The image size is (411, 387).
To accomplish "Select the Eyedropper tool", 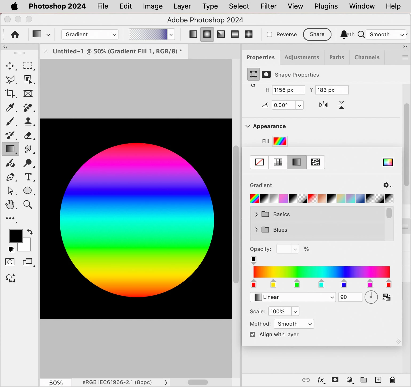I will [10, 108].
